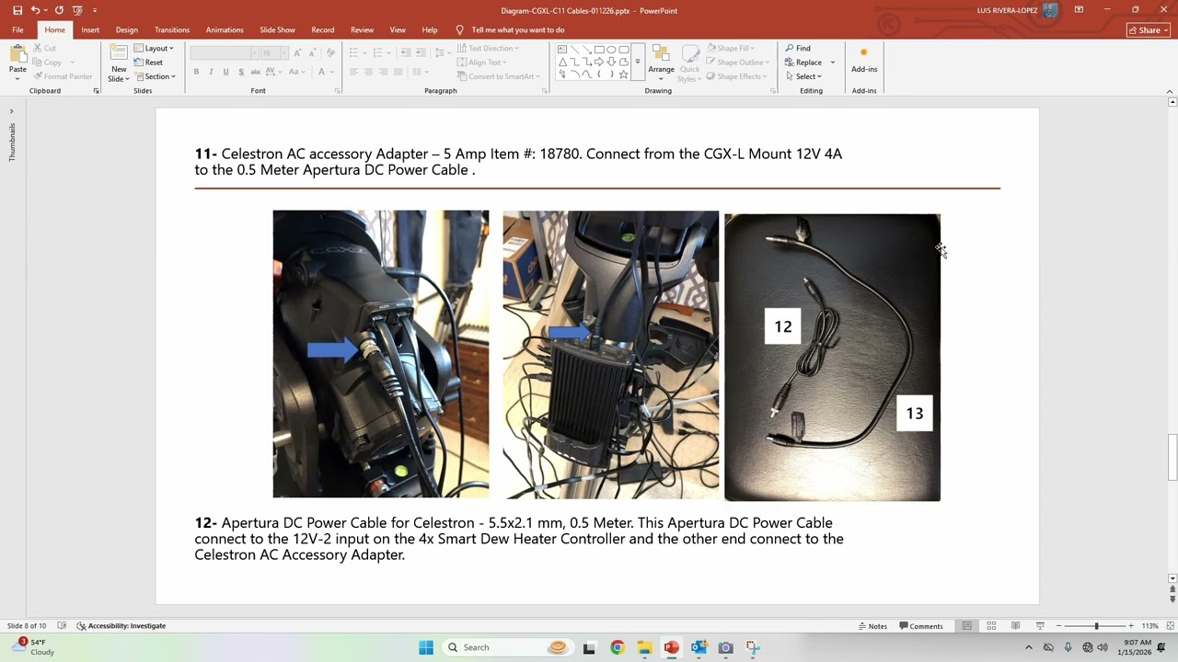The width and height of the screenshot is (1178, 662).
Task: Click the Increase Font Size icon
Action: coord(295,52)
